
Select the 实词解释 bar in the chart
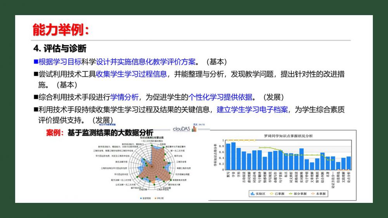coord(301,159)
